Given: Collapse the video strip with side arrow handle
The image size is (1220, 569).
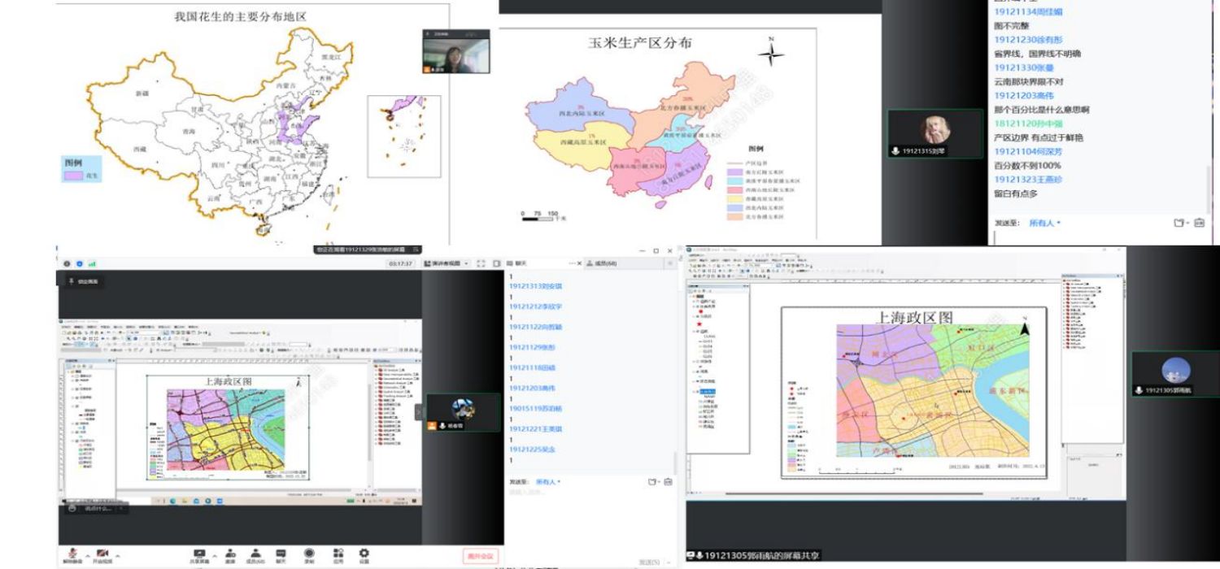Looking at the screenshot, I should point(419,411).
